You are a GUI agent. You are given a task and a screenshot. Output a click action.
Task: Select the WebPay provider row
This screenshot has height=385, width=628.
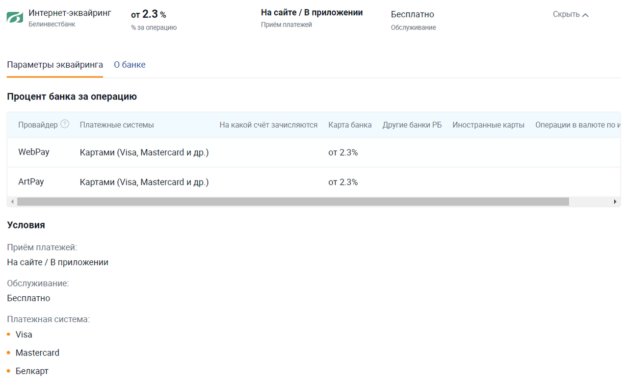click(x=34, y=152)
